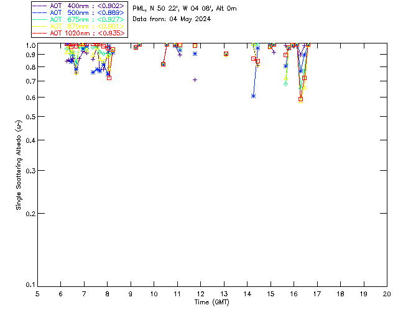
Task: Click the AOT 1020nm legend entry
Action: [78, 33]
